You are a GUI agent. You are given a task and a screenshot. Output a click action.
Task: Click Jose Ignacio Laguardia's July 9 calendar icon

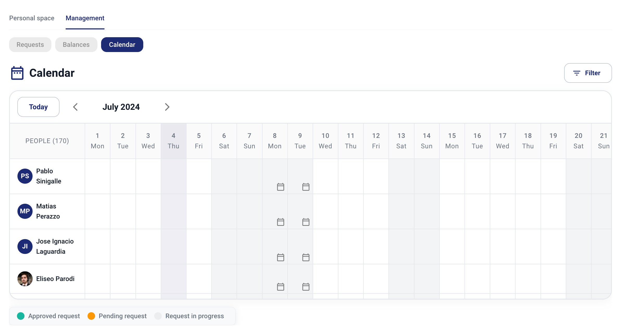[x=306, y=257]
